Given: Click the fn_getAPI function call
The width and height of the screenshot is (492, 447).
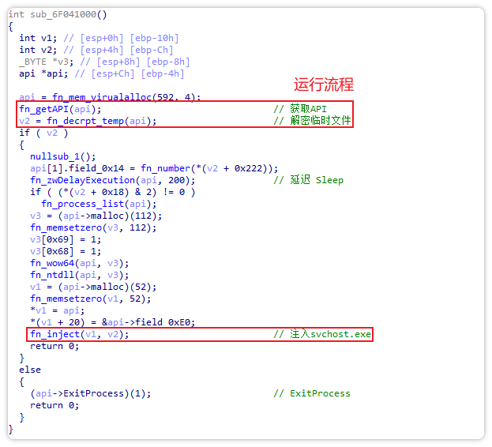Looking at the screenshot, I should [60, 109].
